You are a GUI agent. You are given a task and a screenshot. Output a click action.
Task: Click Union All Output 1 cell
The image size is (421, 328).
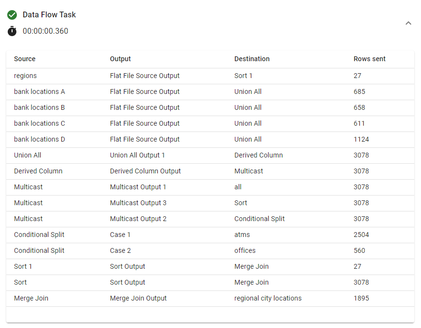(137, 155)
